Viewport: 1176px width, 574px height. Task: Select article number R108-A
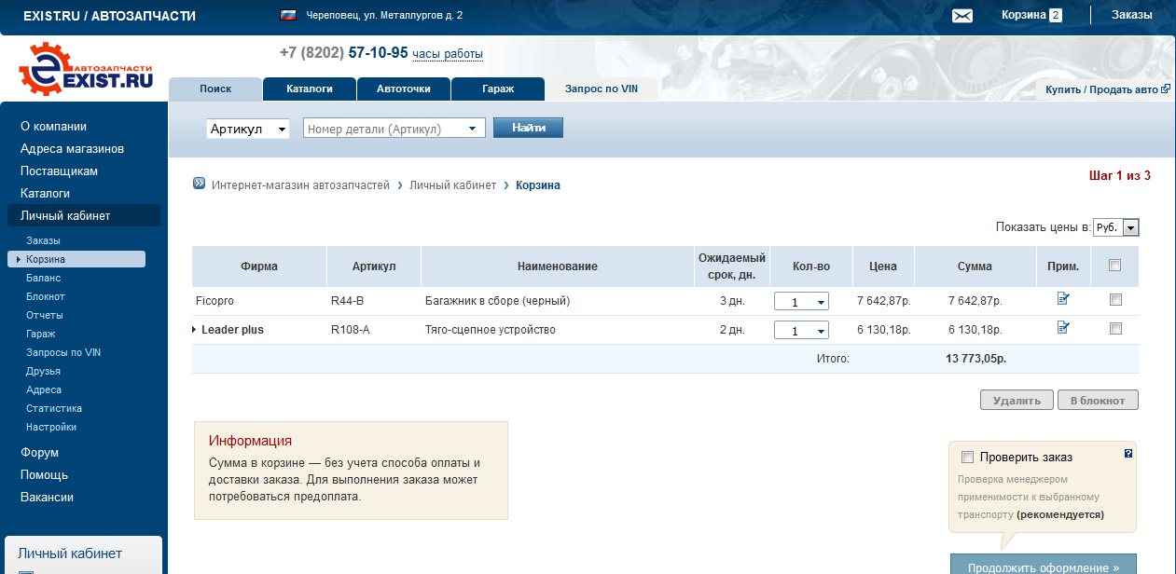350,330
